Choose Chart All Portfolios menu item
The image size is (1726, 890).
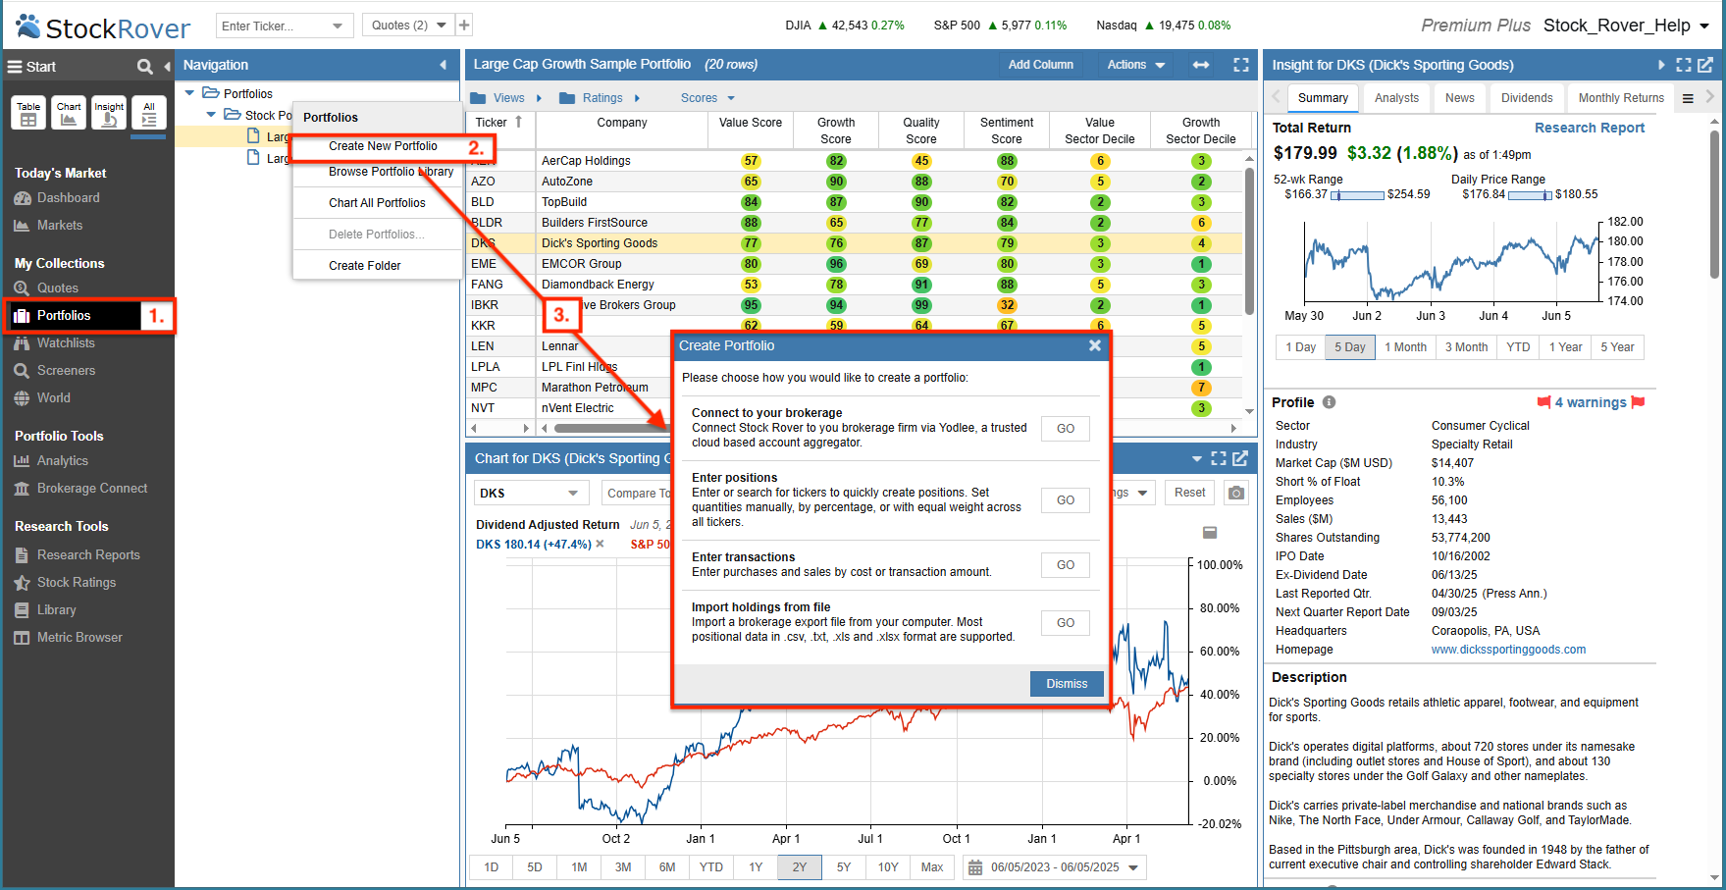[377, 203]
